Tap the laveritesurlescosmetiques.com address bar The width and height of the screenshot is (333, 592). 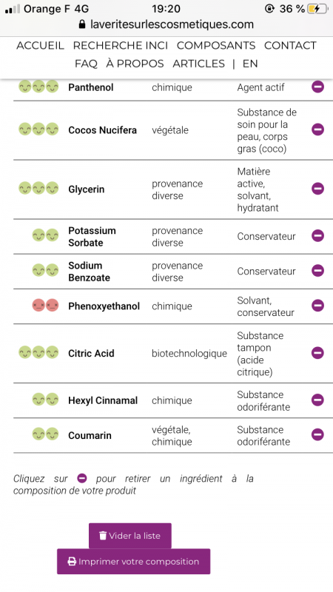166,24
